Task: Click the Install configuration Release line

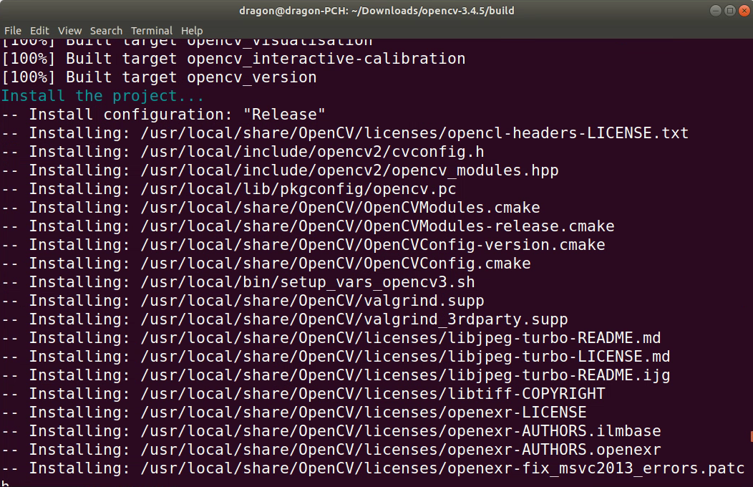Action: (165, 114)
